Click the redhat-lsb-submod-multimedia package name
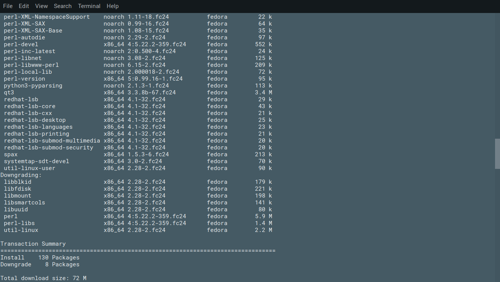 click(x=52, y=141)
